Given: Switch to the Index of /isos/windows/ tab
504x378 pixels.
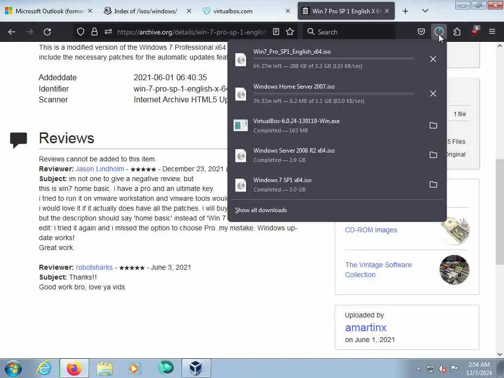Looking at the screenshot, I should [x=145, y=11].
